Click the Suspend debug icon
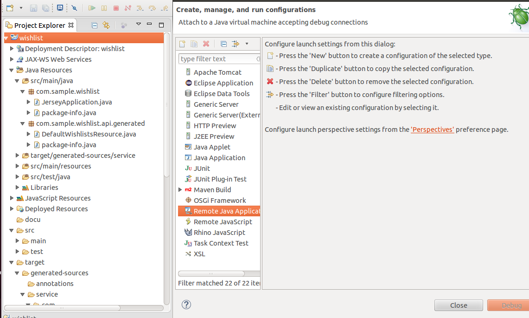Screen dimensions: 529x318 click(104, 8)
